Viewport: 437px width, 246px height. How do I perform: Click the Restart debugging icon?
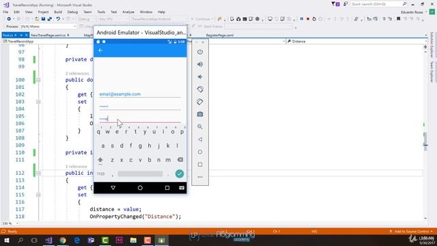314,19
